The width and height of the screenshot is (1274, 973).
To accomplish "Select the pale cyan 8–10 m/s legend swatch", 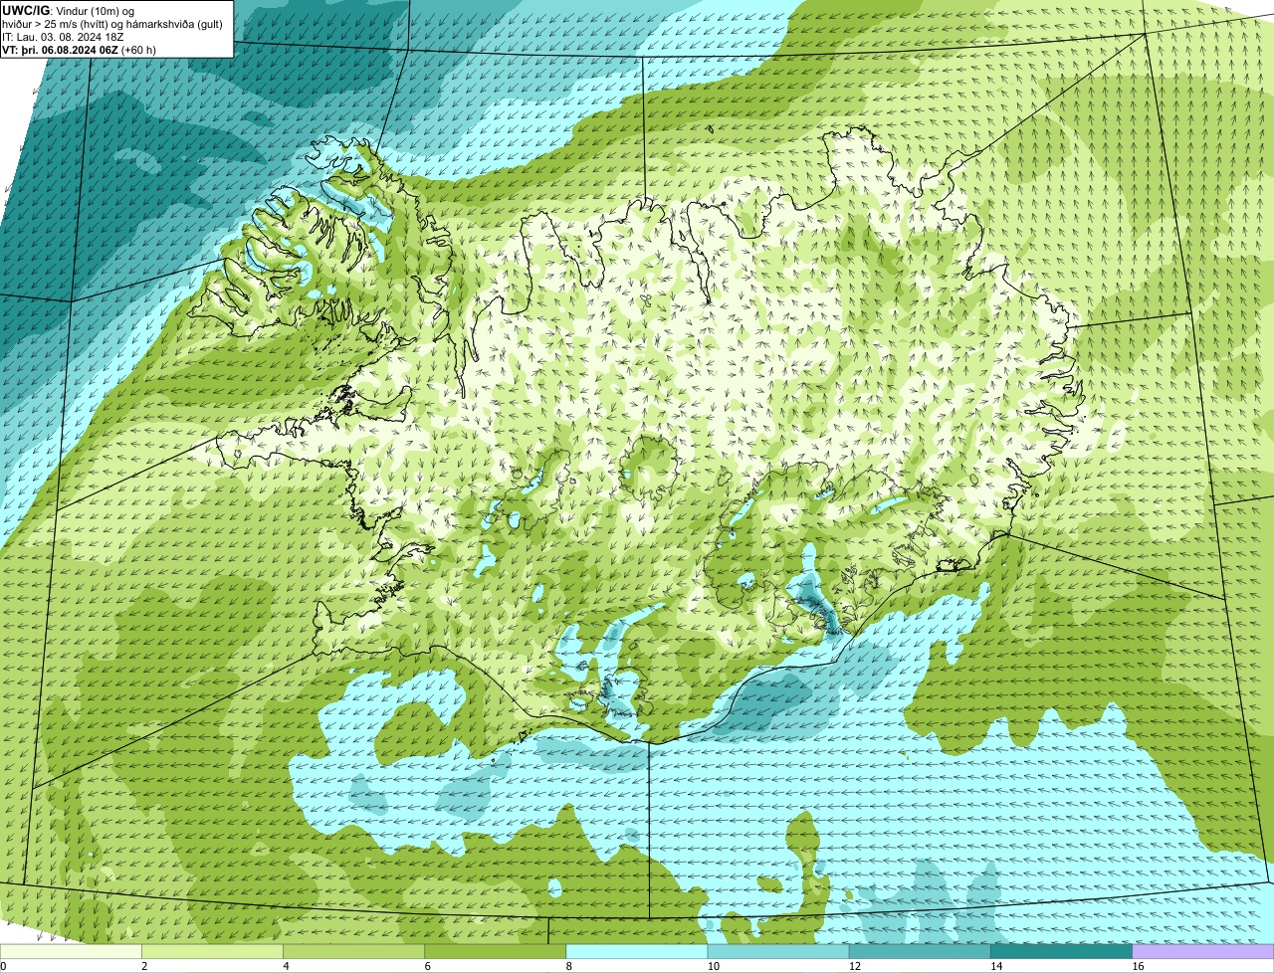I will (x=638, y=951).
